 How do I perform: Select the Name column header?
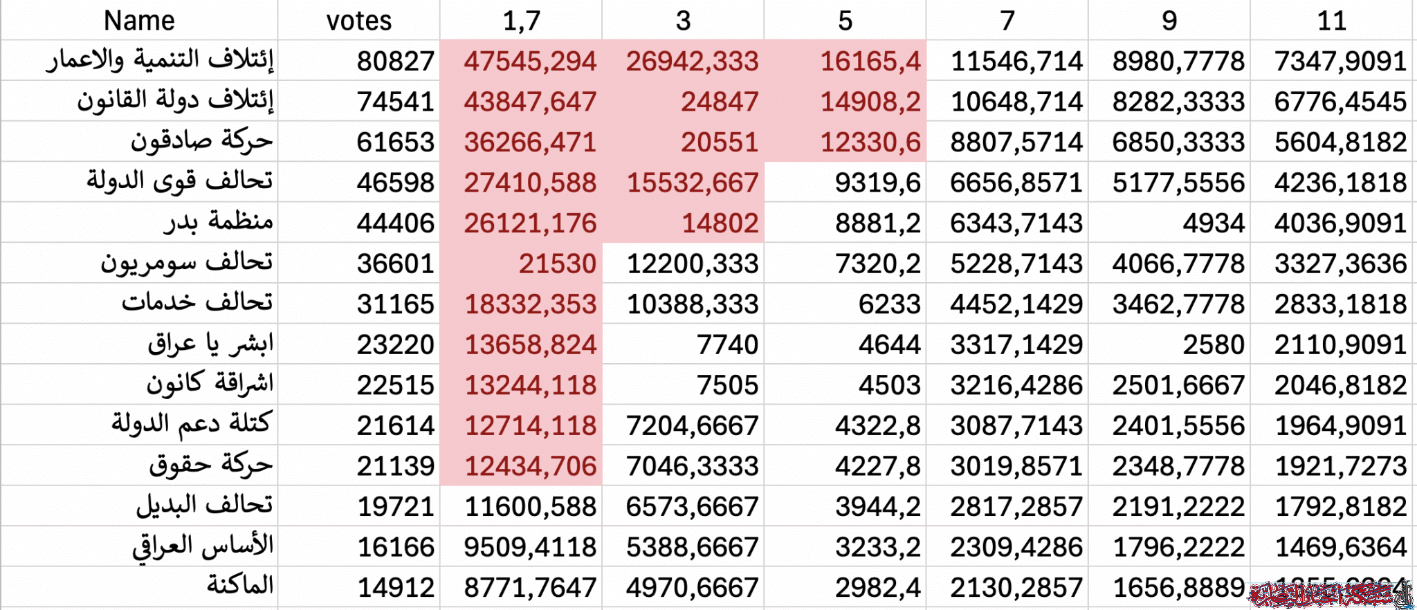(x=139, y=21)
